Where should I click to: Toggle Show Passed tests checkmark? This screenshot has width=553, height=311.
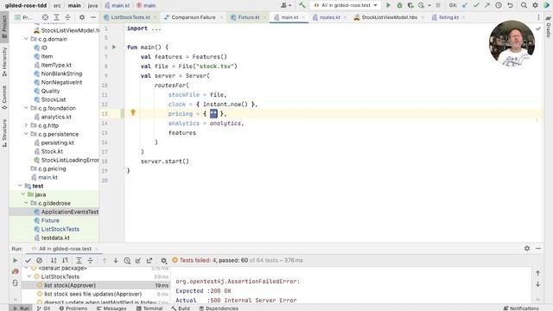[28, 261]
